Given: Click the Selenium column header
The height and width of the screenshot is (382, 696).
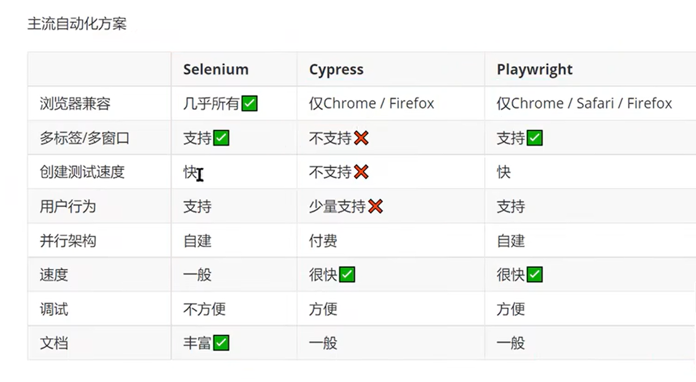Looking at the screenshot, I should click(x=216, y=69).
